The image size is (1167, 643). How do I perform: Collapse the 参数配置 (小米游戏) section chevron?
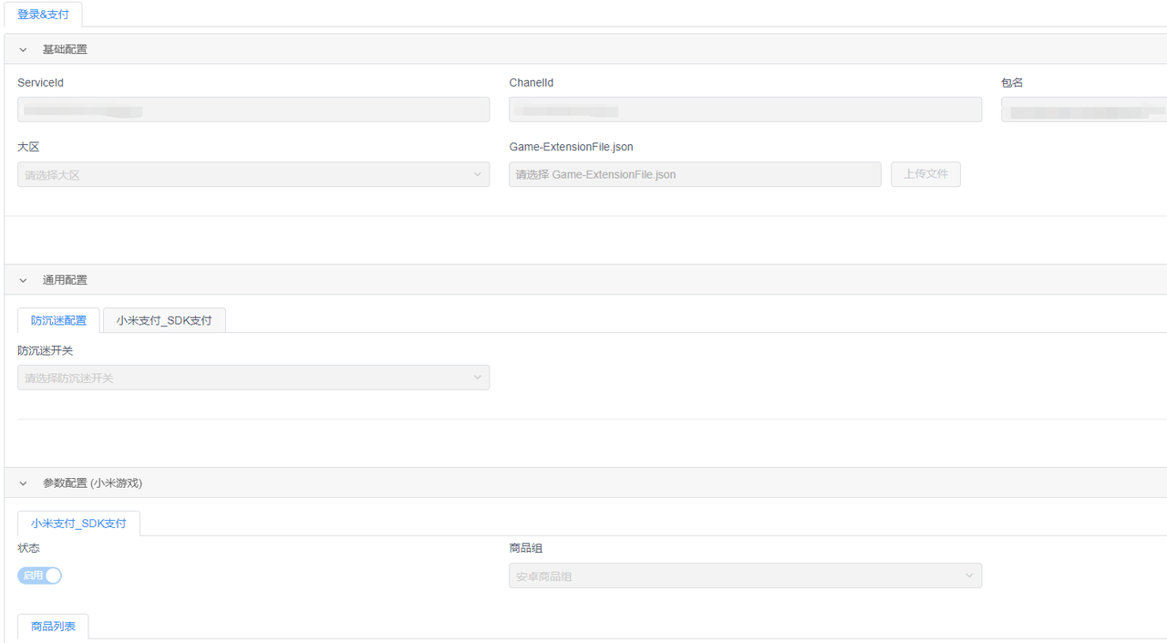coord(24,483)
